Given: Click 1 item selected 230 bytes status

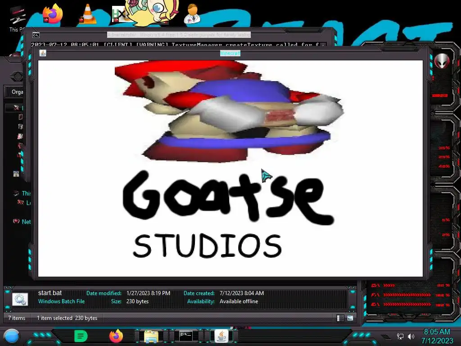Looking at the screenshot, I should click(x=67, y=318).
